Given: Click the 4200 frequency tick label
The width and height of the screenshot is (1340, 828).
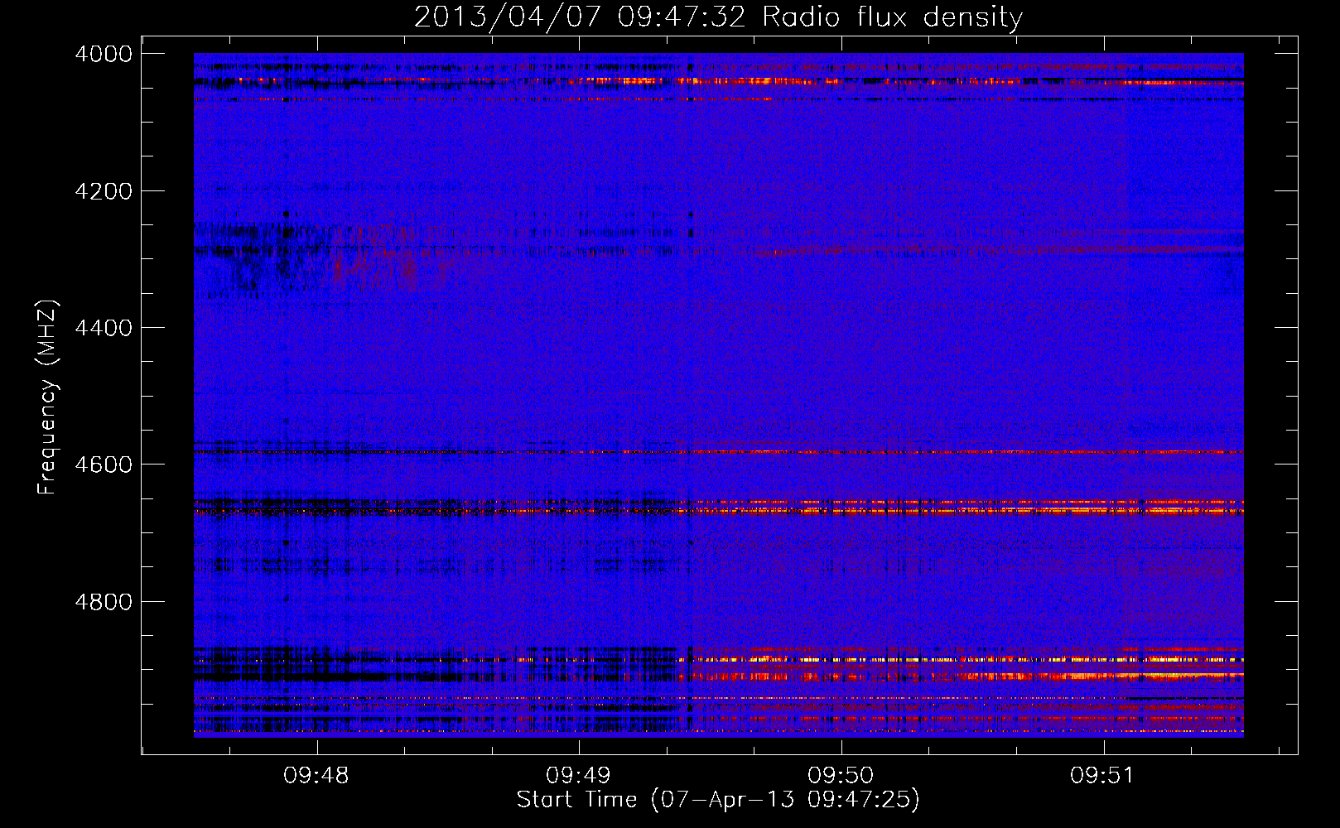Looking at the screenshot, I should pos(104,191).
